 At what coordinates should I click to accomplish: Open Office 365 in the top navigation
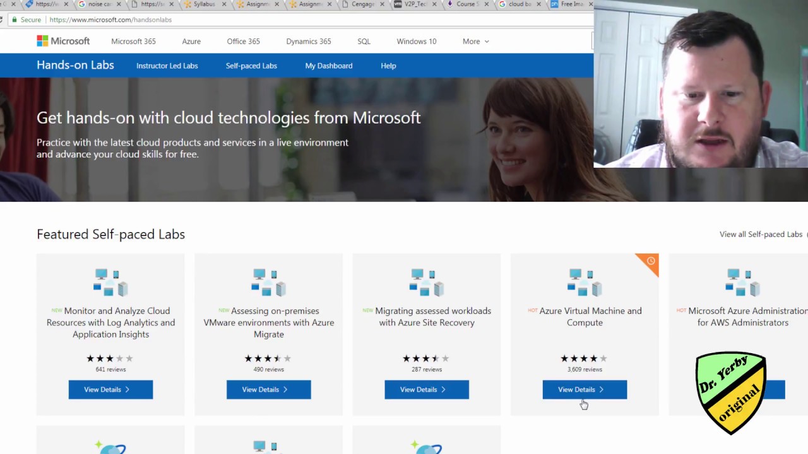click(243, 42)
